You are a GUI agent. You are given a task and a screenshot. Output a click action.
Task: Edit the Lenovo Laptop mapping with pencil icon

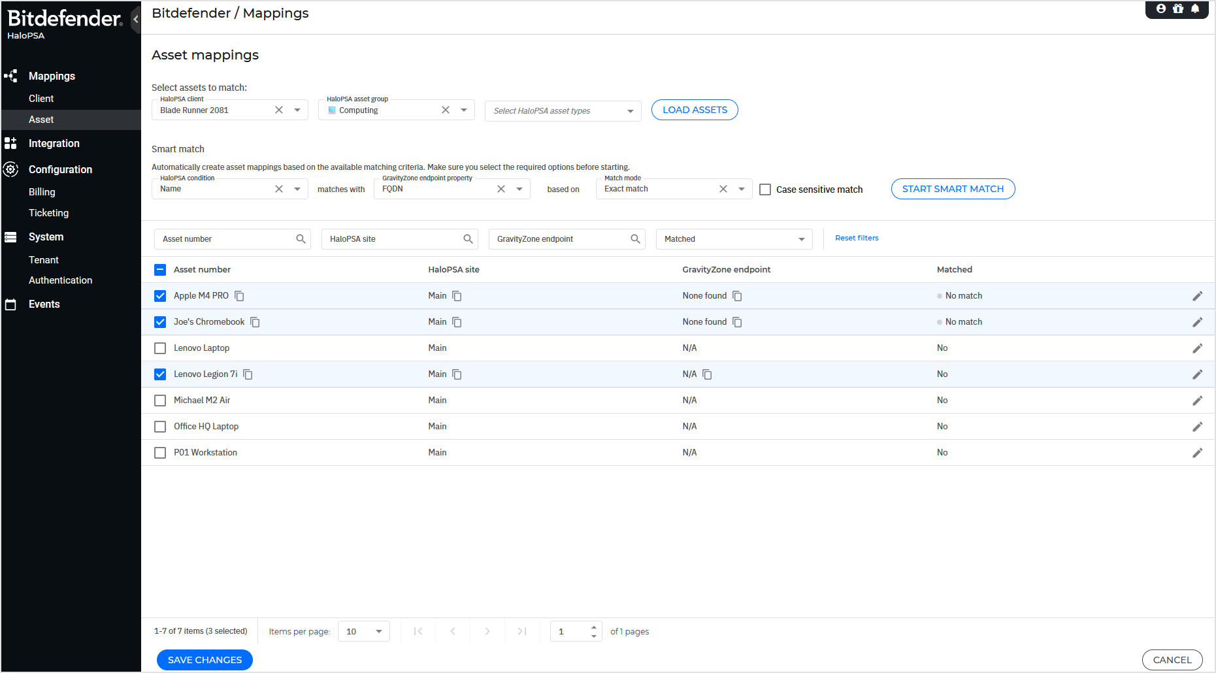pyautogui.click(x=1198, y=348)
